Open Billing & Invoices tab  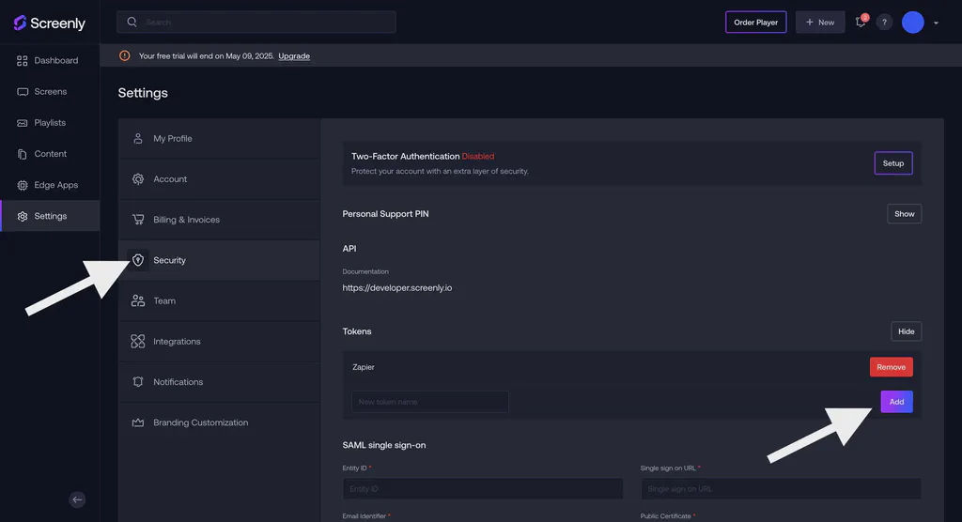[219, 220]
